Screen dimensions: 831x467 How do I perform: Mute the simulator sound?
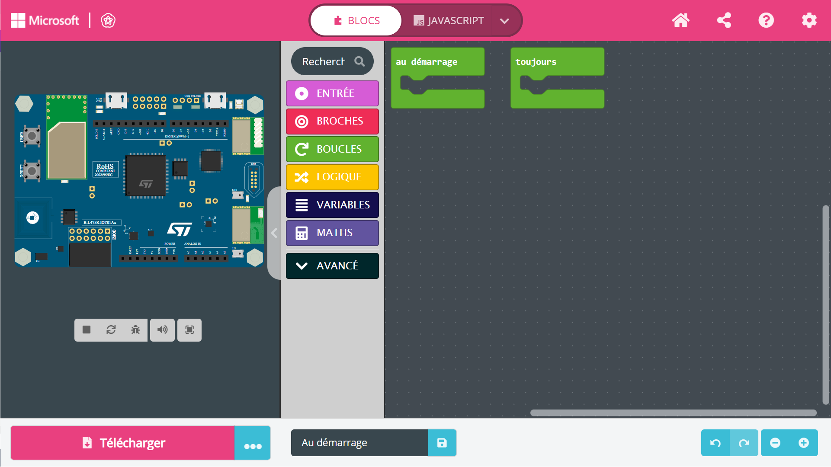162,330
